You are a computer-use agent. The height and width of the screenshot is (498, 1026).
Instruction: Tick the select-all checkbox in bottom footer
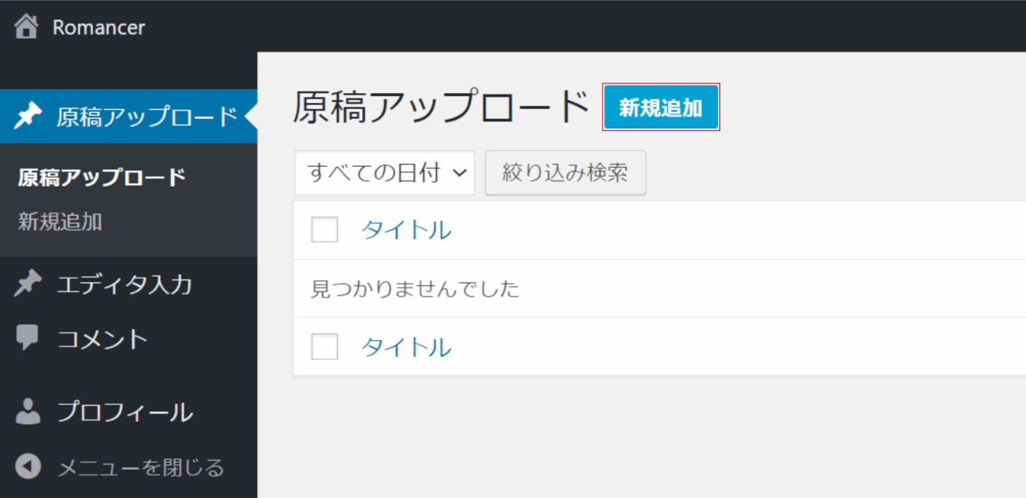point(324,347)
